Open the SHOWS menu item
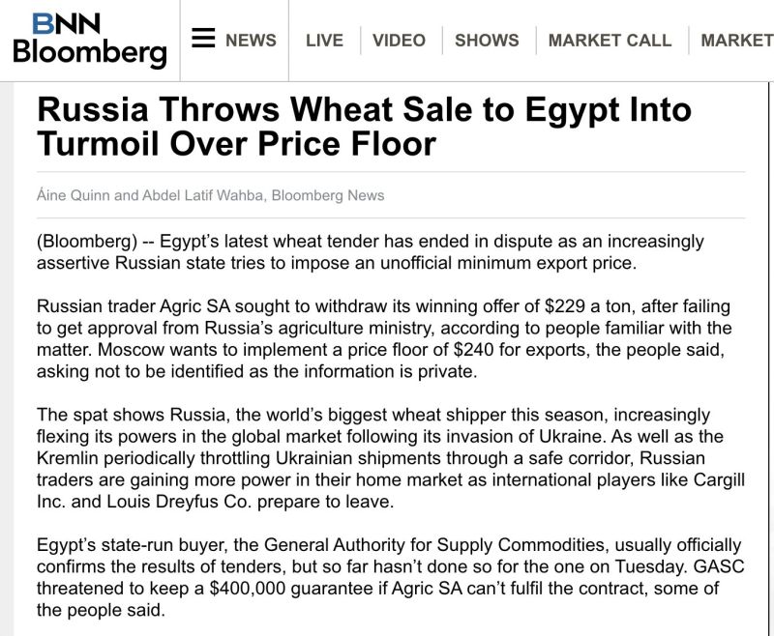 [487, 40]
